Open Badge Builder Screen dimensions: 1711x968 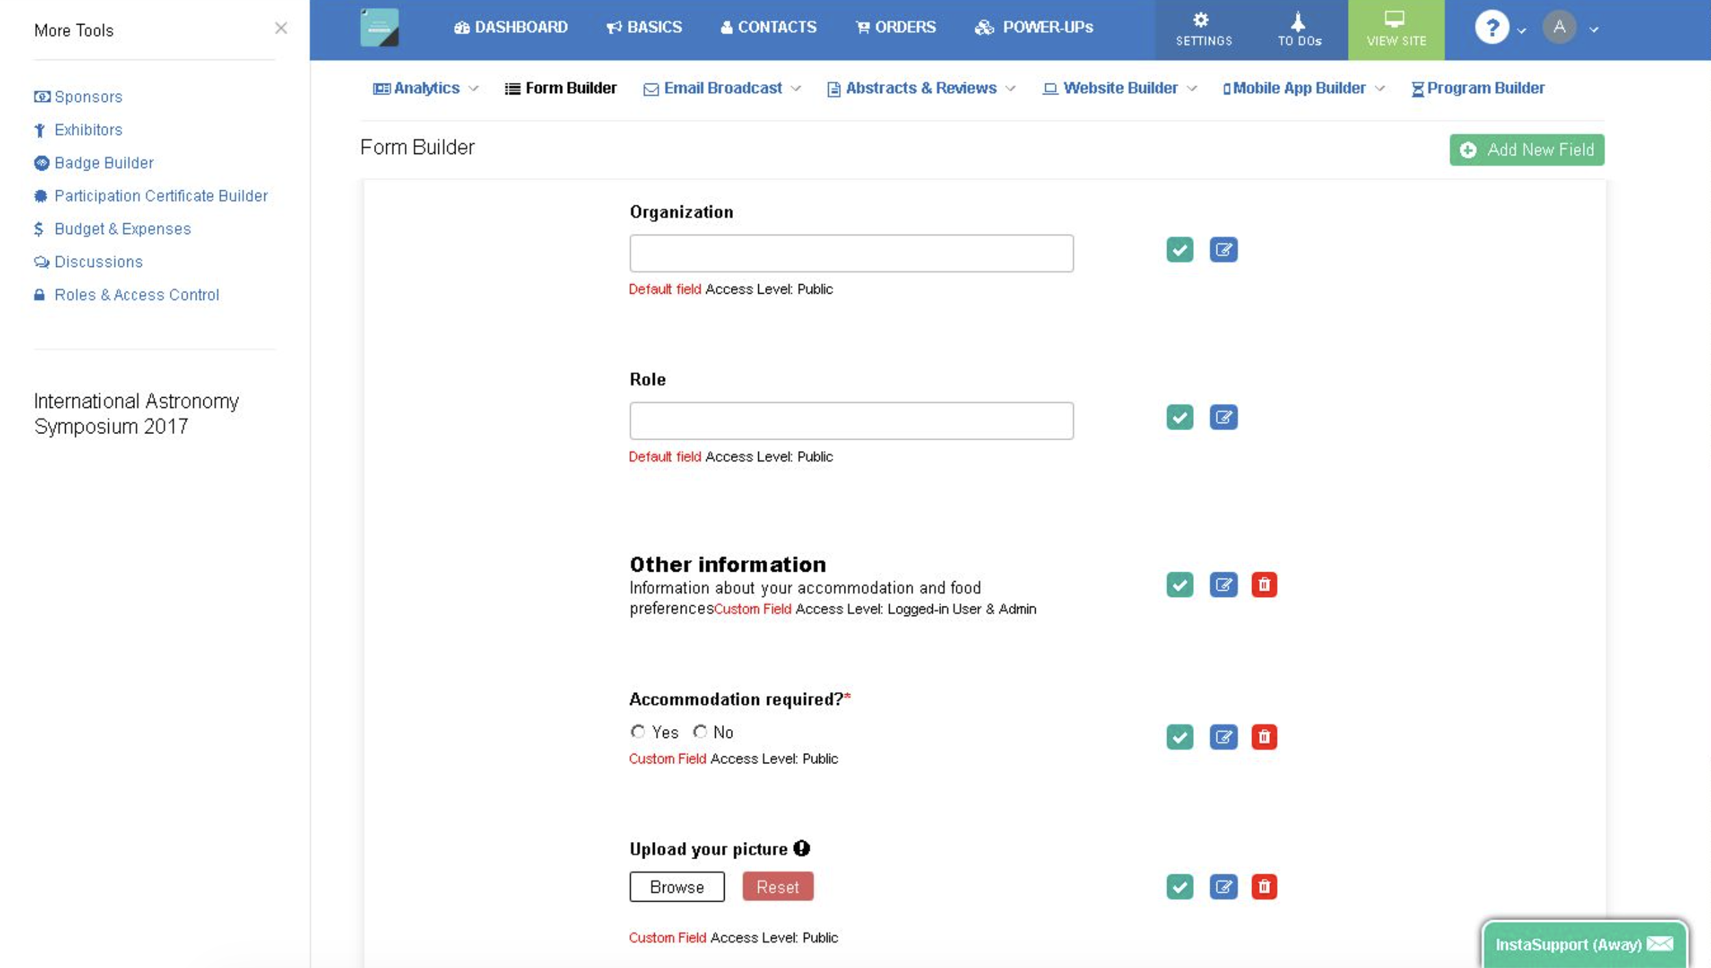(94, 163)
